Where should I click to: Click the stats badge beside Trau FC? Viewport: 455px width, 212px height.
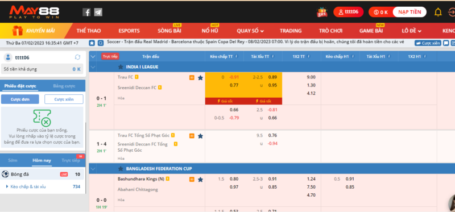pyautogui.click(x=136, y=77)
